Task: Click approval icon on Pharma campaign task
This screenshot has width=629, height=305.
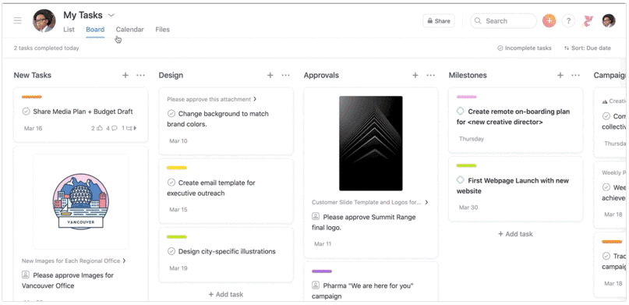Action: tap(316, 285)
